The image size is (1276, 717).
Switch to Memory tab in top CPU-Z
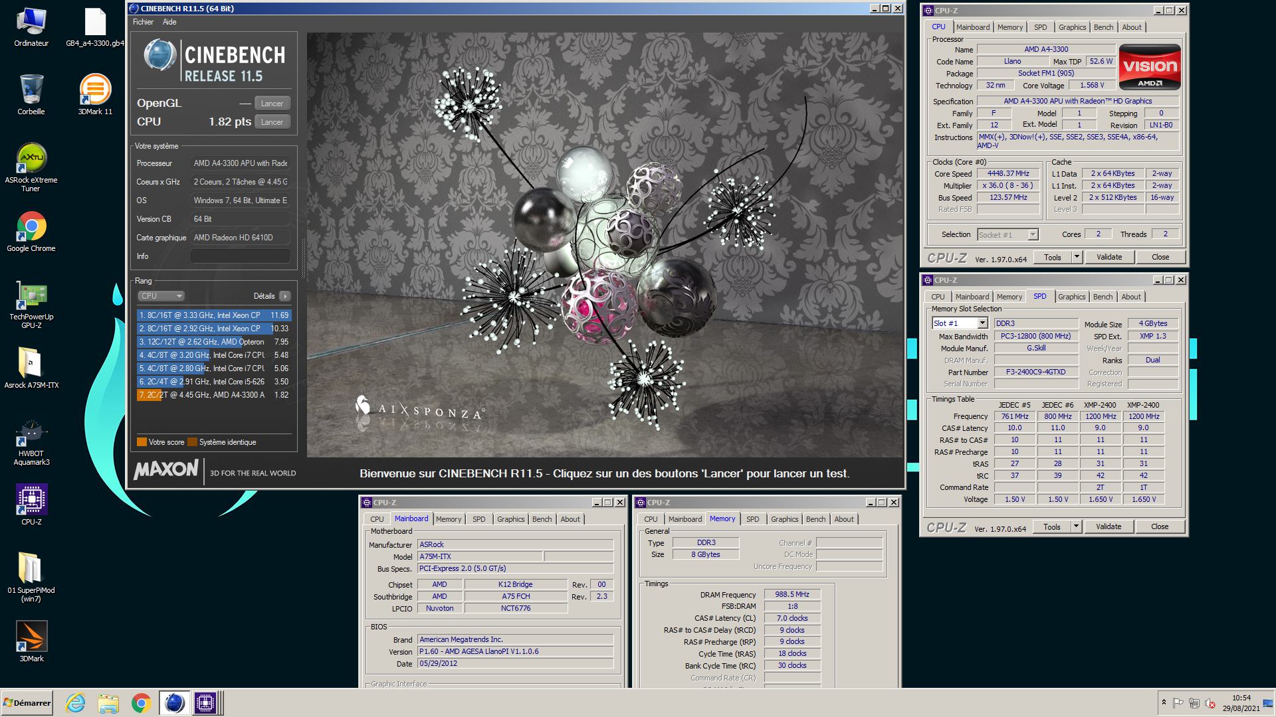tap(1010, 27)
